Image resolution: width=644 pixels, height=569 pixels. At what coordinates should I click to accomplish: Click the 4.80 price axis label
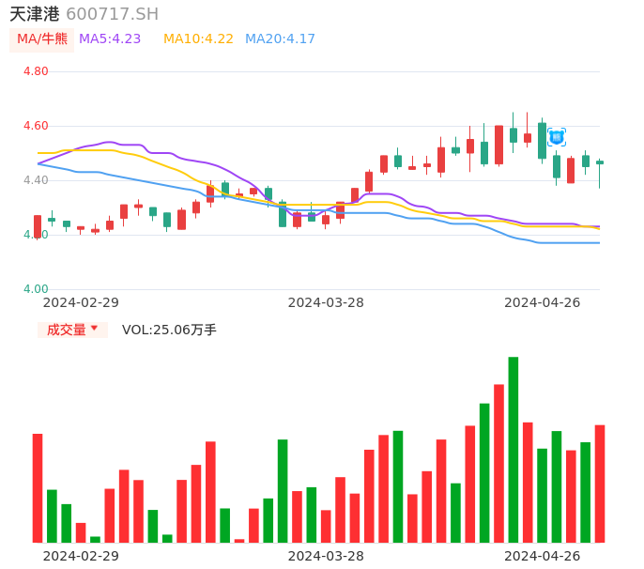coord(36,71)
